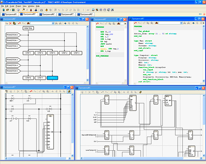Toggle the marker button in Программа#1 FBD toolbar

tap(140, 92)
